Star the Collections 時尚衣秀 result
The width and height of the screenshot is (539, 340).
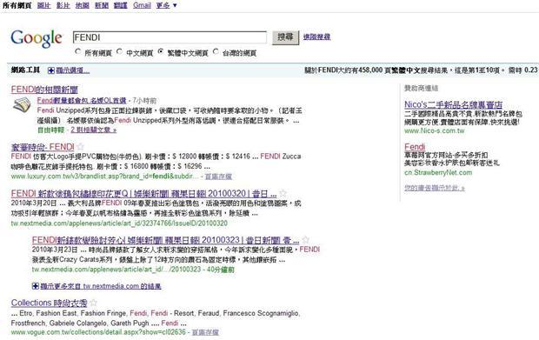pos(93,303)
